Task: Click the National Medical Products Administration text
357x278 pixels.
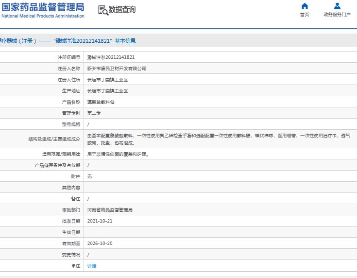Action: coord(43,16)
